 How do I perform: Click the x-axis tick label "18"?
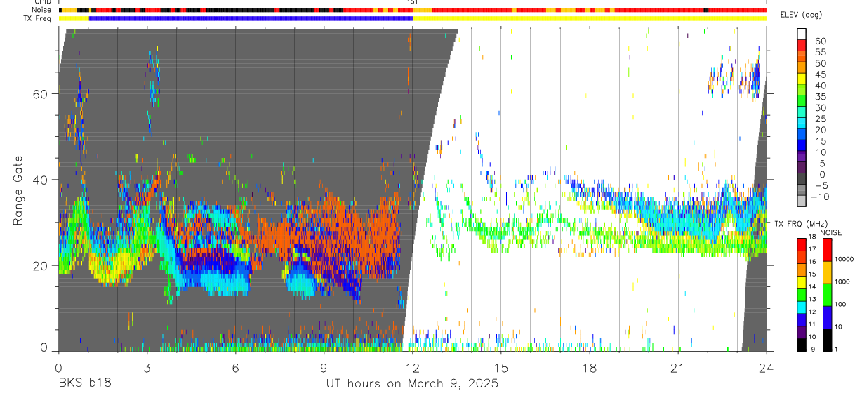coord(590,368)
